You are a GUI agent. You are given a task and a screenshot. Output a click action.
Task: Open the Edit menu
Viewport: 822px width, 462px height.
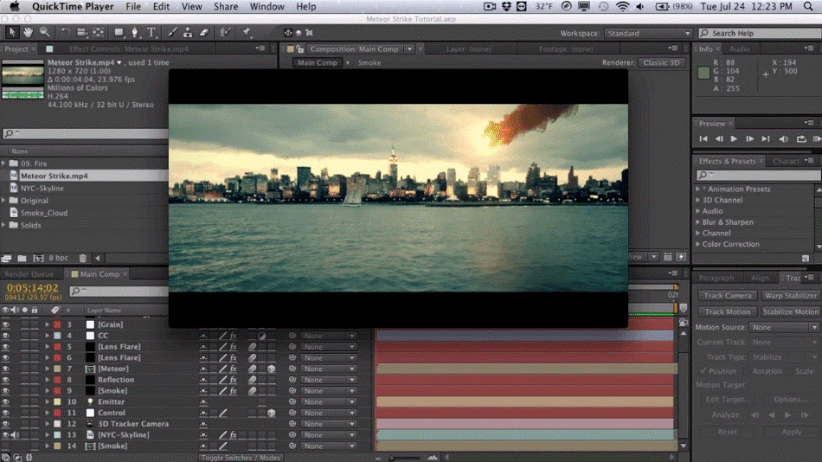161,7
